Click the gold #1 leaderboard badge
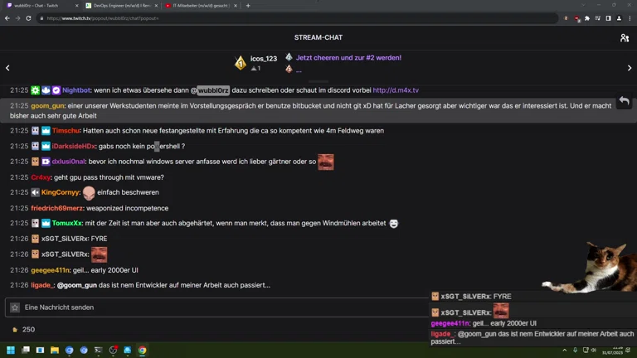Image resolution: width=637 pixels, height=358 pixels. 241,63
